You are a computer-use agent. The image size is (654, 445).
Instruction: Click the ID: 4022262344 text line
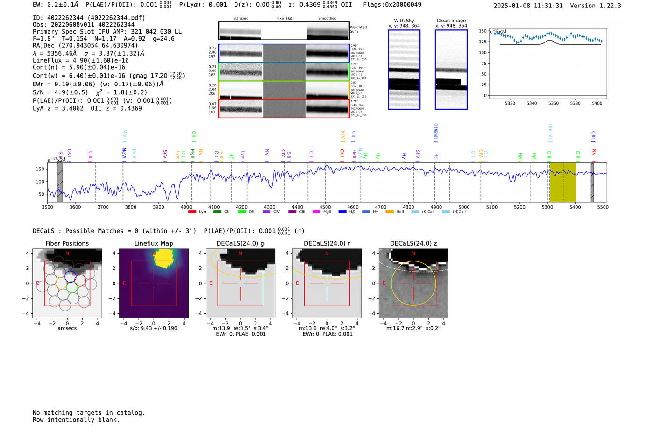coord(89,18)
